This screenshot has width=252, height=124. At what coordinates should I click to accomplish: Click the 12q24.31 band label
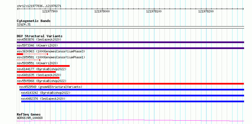[24, 25]
